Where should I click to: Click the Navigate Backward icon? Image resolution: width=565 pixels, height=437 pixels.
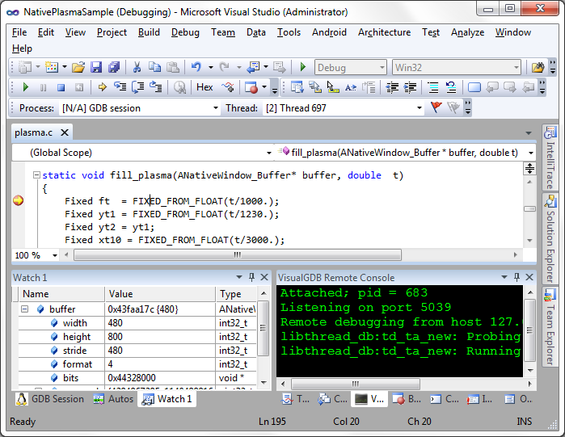point(254,67)
